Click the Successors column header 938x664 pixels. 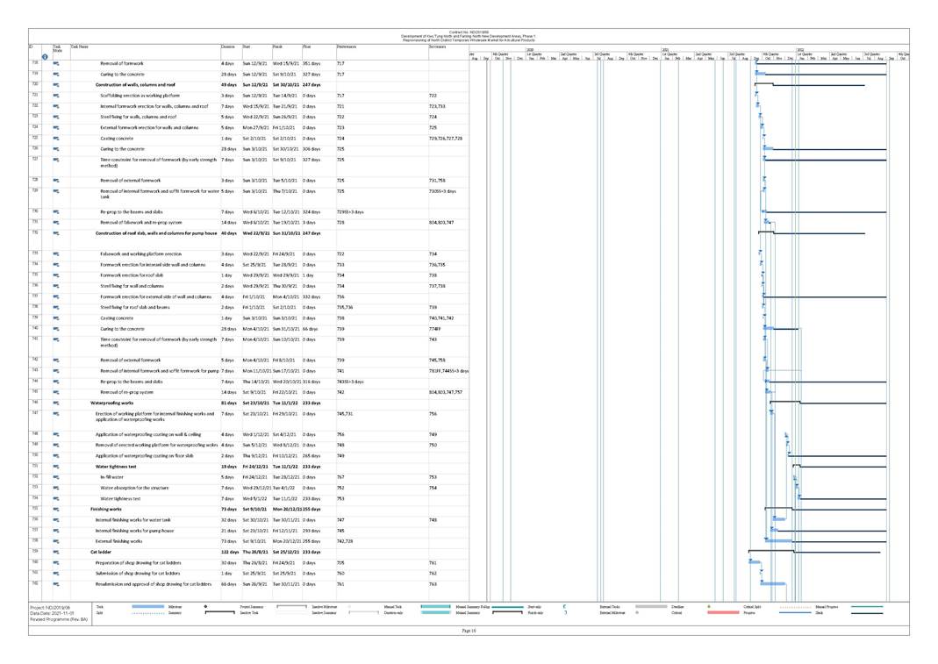tap(441, 45)
